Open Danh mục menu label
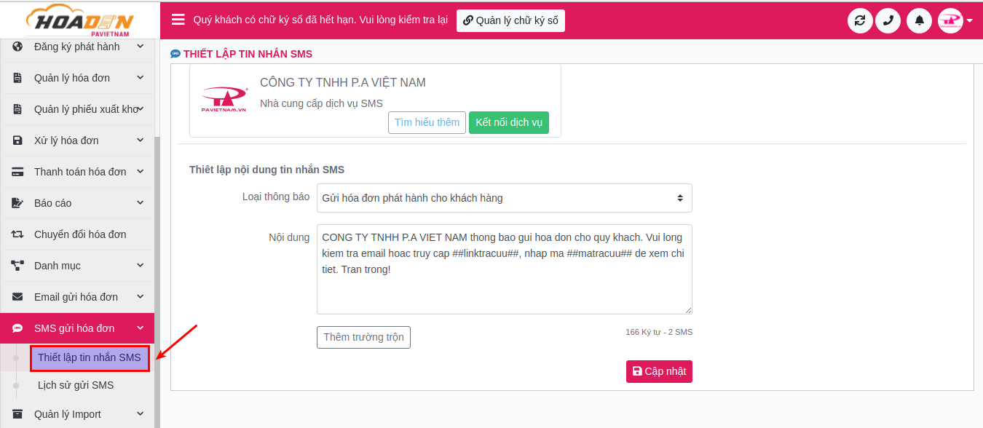Screen dimensions: 983x428 tap(58, 266)
